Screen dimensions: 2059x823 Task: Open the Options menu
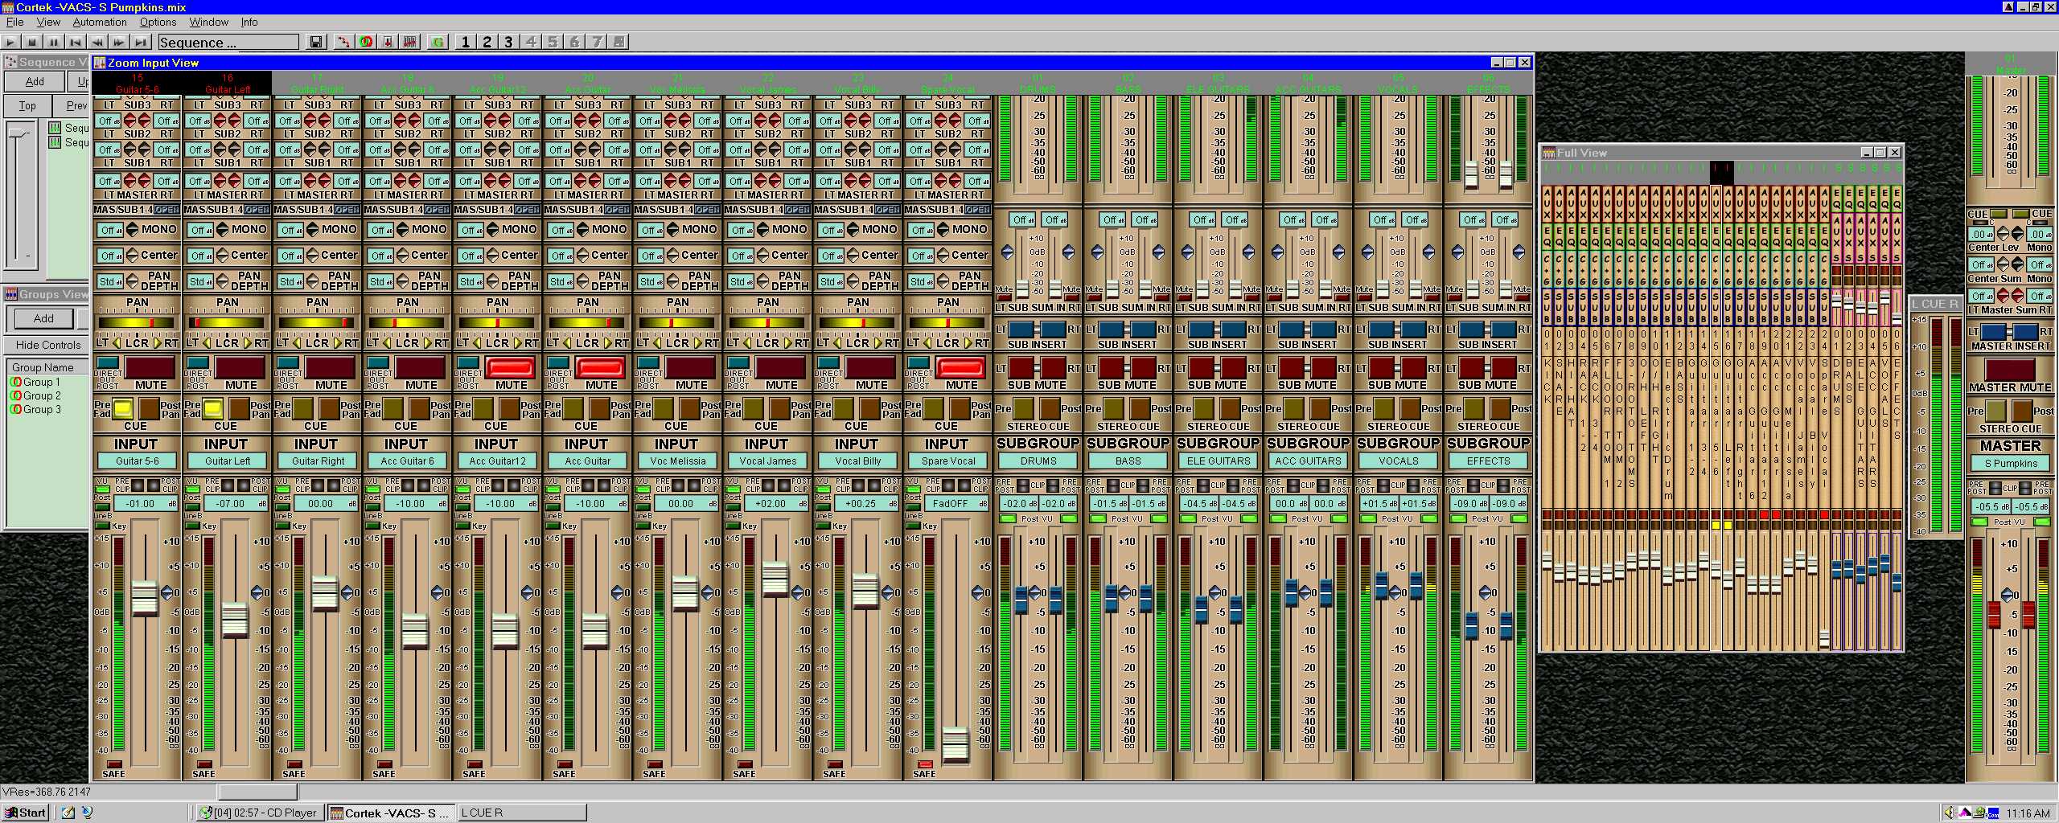point(158,23)
